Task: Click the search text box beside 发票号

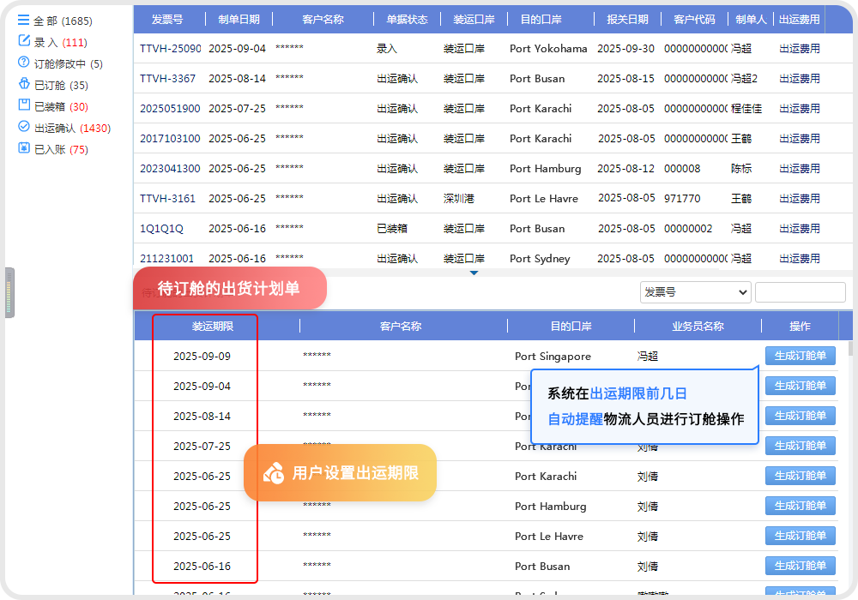Action: pos(800,292)
